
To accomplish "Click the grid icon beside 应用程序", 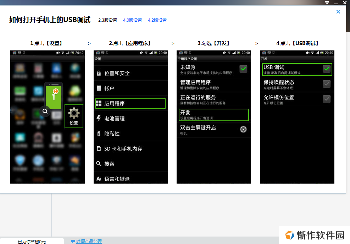I will [x=99, y=103].
